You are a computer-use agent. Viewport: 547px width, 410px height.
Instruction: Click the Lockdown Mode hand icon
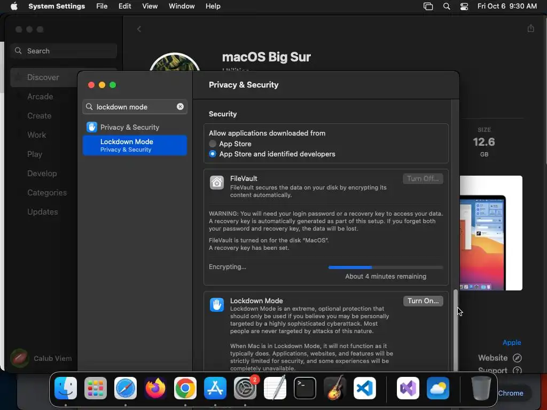point(217,305)
